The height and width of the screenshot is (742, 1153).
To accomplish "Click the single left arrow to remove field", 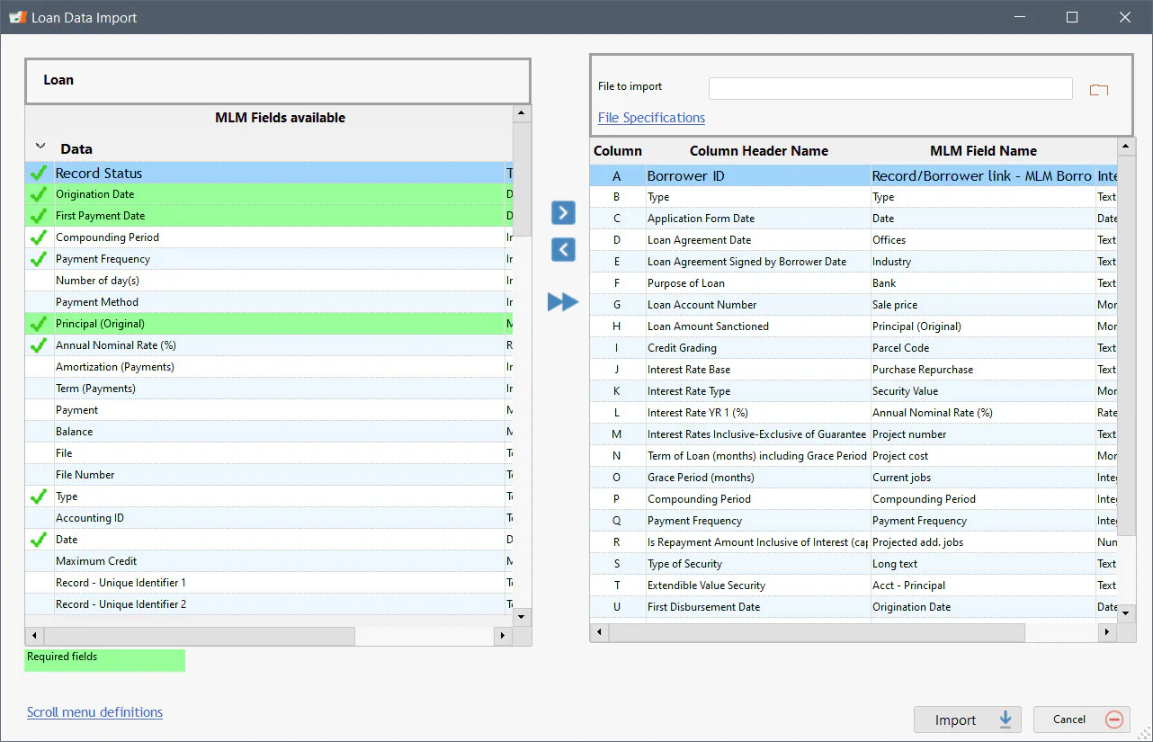I will 563,249.
